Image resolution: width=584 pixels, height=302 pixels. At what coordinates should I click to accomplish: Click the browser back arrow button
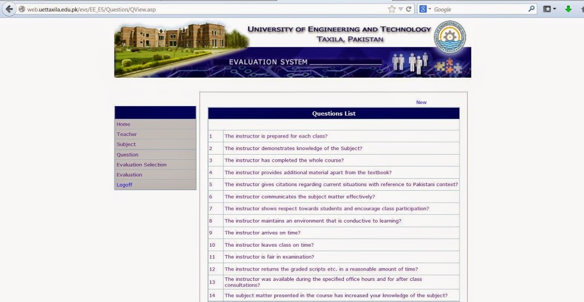coord(9,9)
